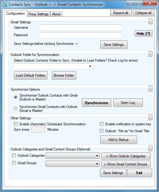The width and height of the screenshot is (159, 192).
Task: Select Gmail is Master sync option
Action: pyautogui.click(x=16, y=109)
